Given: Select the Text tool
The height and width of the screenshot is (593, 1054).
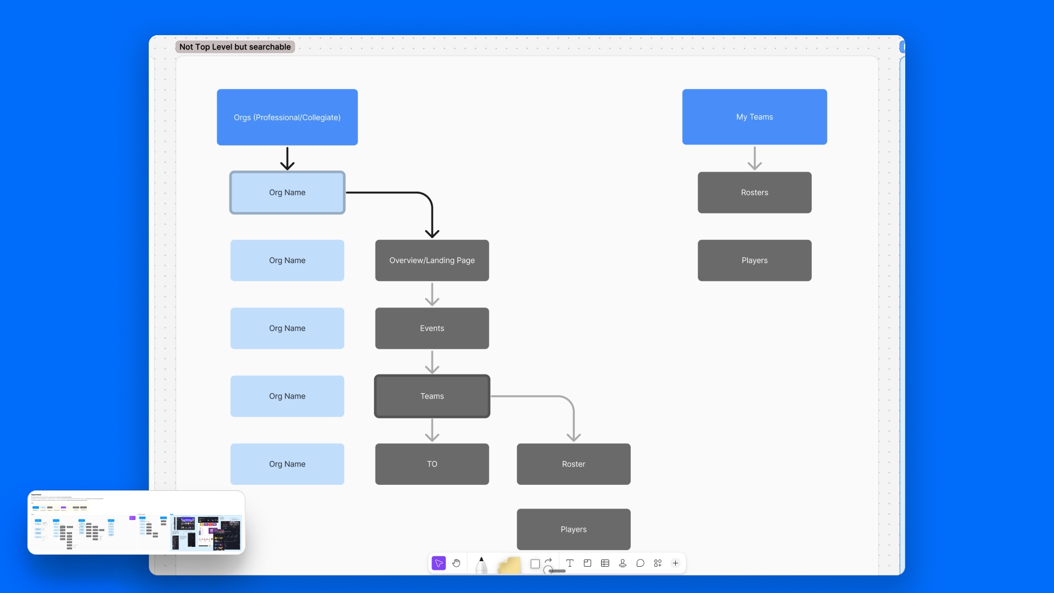Looking at the screenshot, I should tap(570, 563).
